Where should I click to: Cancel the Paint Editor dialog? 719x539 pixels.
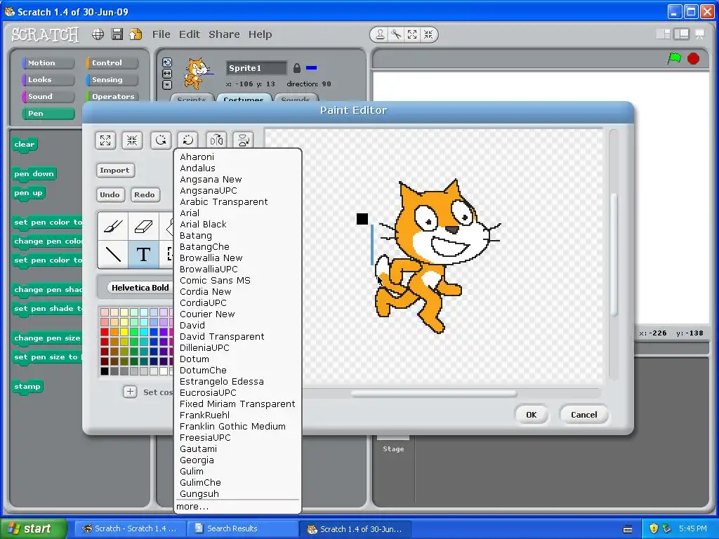pos(583,415)
